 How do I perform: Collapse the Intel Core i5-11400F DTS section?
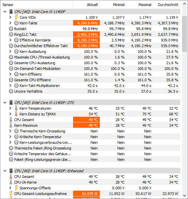[5, 103]
